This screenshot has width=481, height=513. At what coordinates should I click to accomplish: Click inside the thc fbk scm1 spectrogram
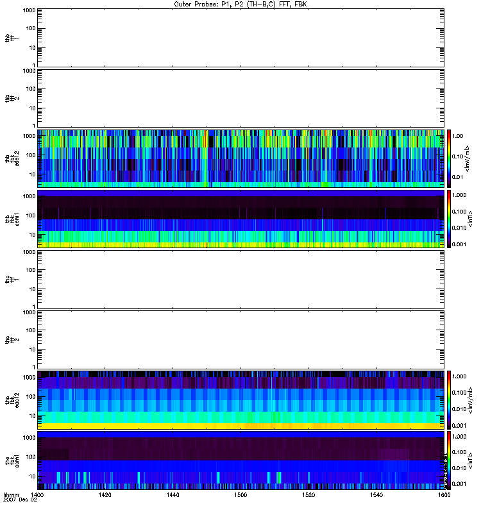point(240,460)
